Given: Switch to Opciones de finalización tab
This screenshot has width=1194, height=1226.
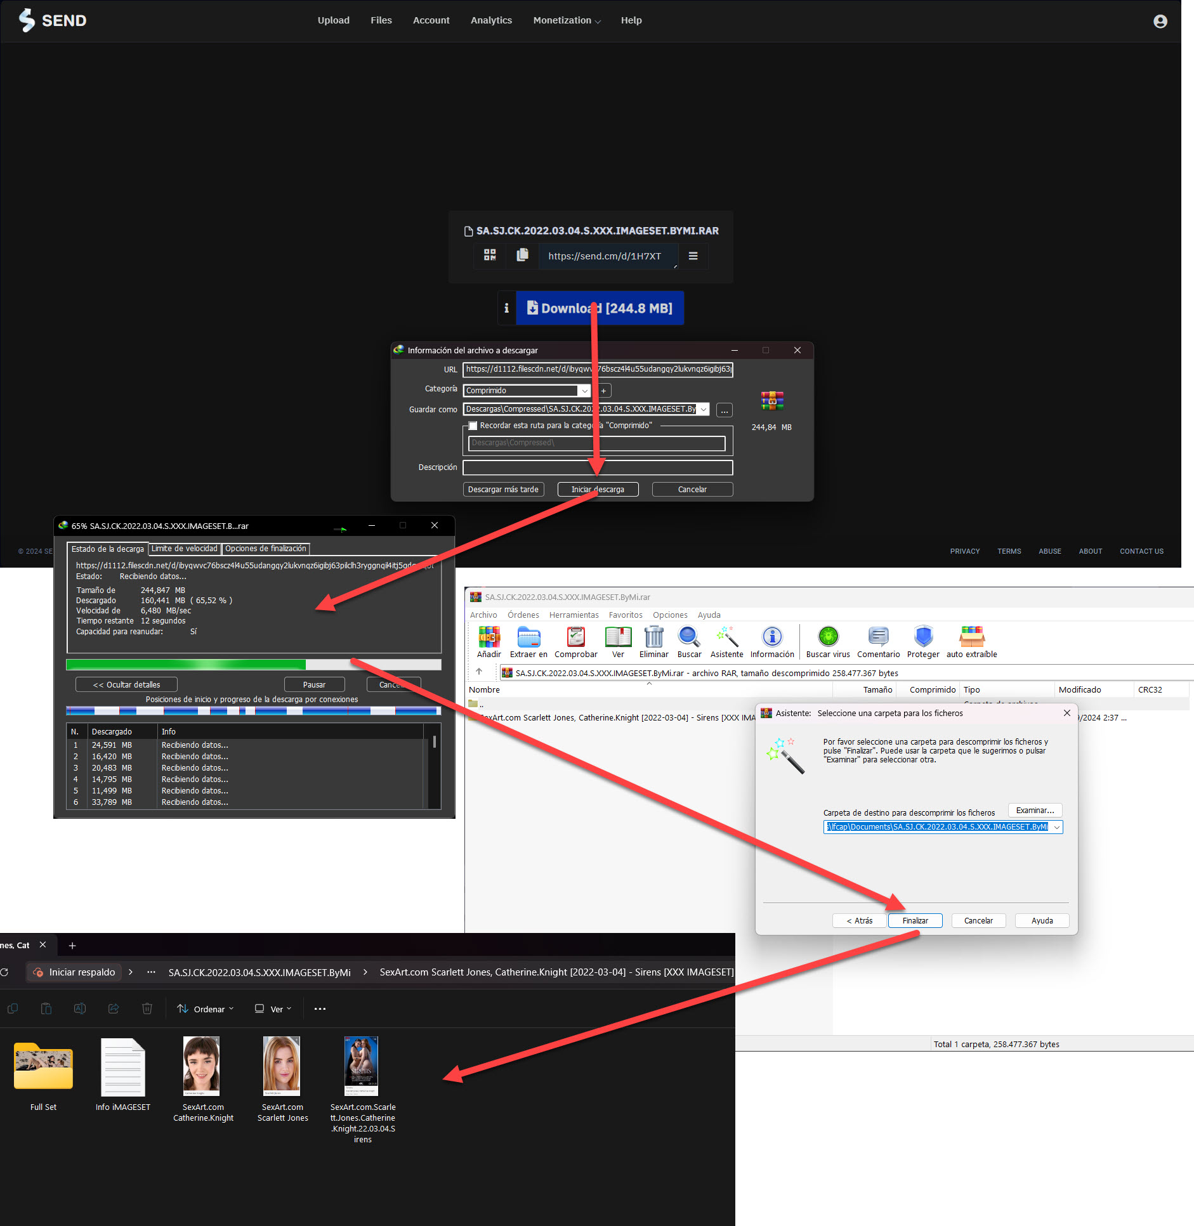Looking at the screenshot, I should pyautogui.click(x=266, y=549).
